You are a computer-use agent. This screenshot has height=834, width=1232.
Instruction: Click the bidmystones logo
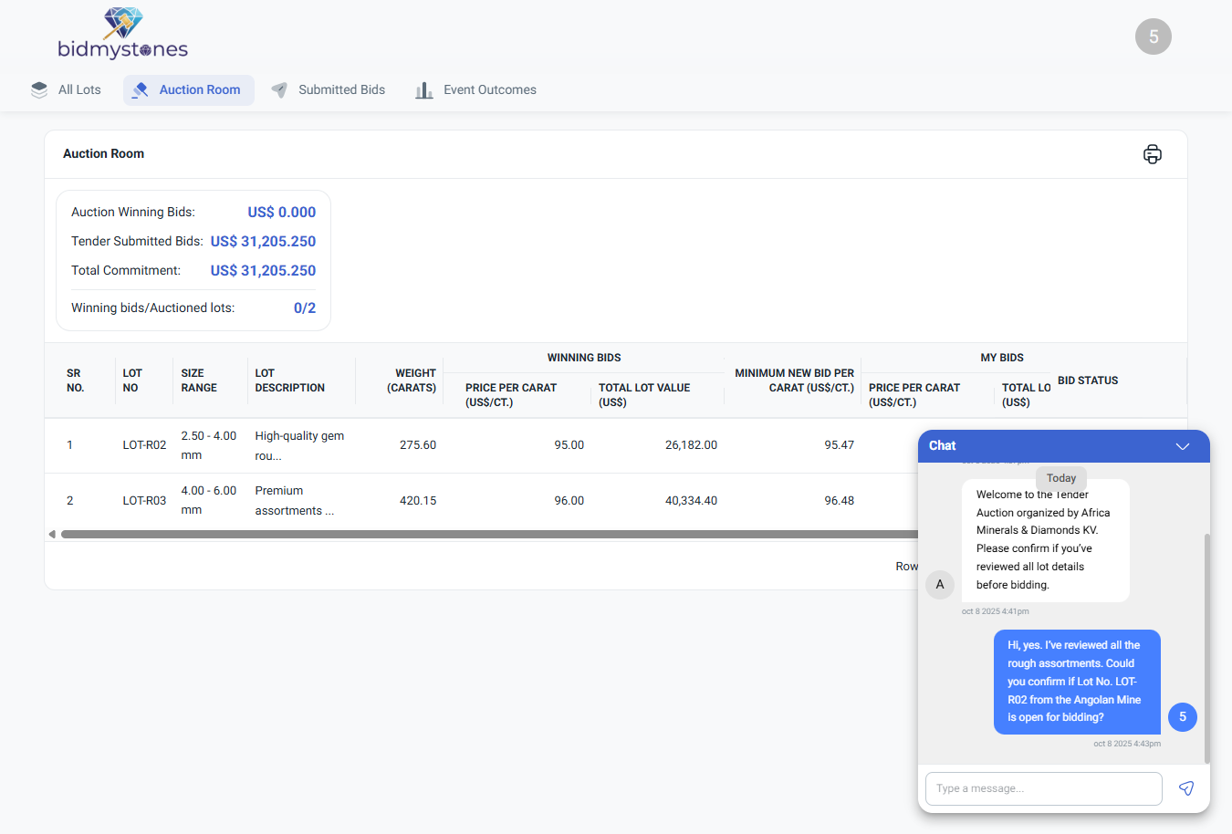(x=123, y=34)
